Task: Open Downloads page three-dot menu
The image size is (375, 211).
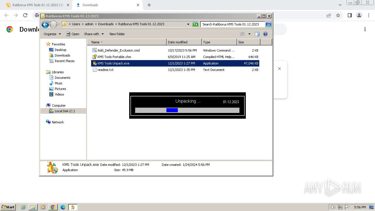Action: click(x=365, y=29)
